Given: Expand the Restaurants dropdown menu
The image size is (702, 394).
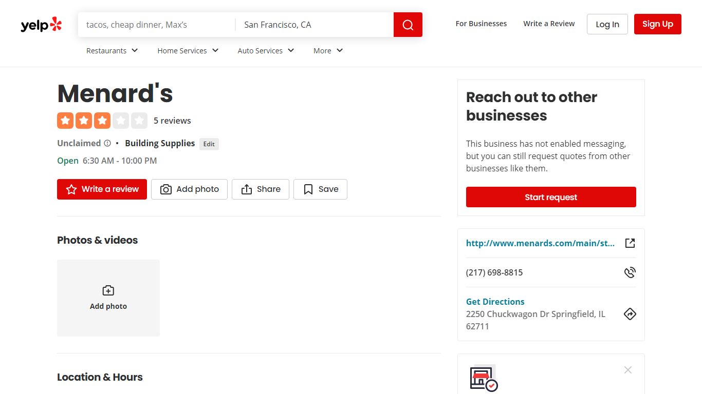Looking at the screenshot, I should pos(112,51).
